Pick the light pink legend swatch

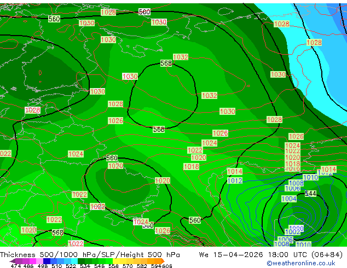coord(39,261)
